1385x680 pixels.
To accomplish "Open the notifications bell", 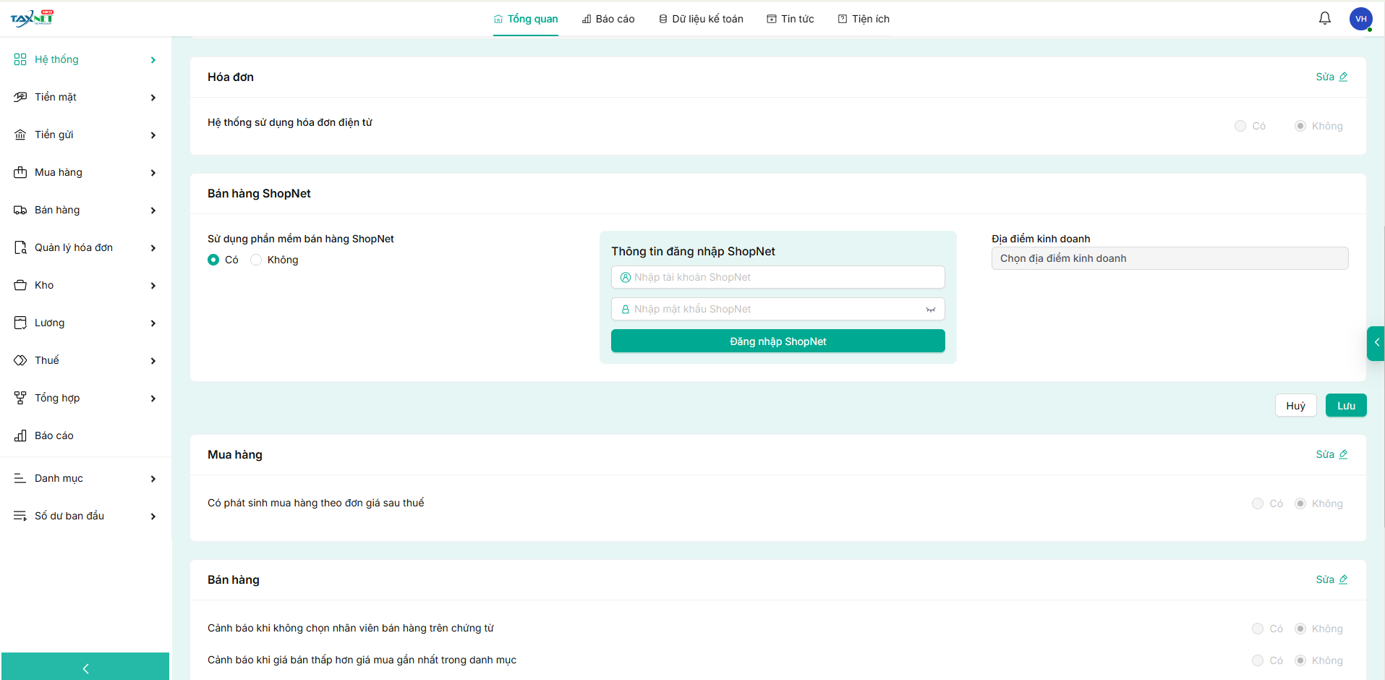I will point(1325,19).
